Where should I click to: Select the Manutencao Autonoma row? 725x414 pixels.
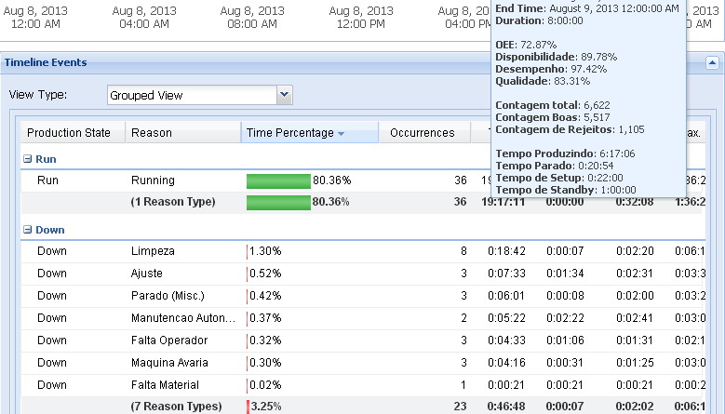[177, 318]
